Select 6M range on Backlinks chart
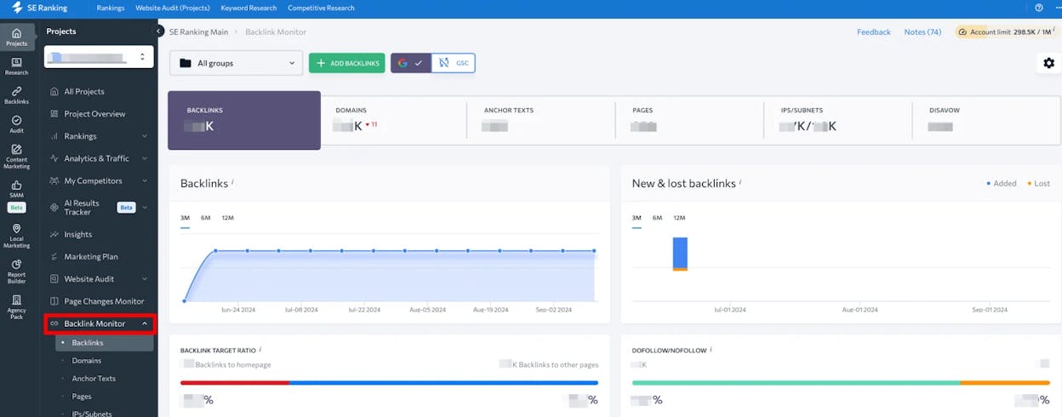Image resolution: width=1062 pixels, height=417 pixels. click(206, 218)
